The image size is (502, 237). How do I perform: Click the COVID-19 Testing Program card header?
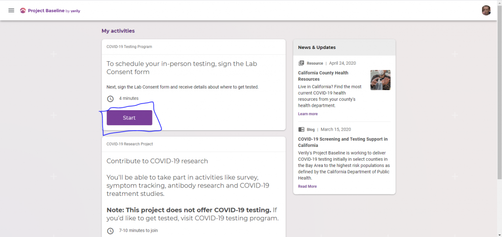[x=129, y=47]
